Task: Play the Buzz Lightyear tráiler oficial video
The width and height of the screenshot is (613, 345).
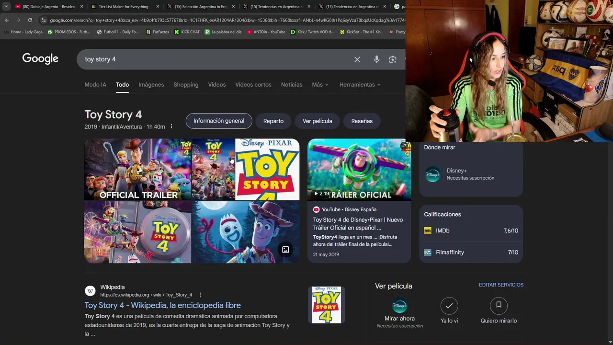Action: pos(359,169)
